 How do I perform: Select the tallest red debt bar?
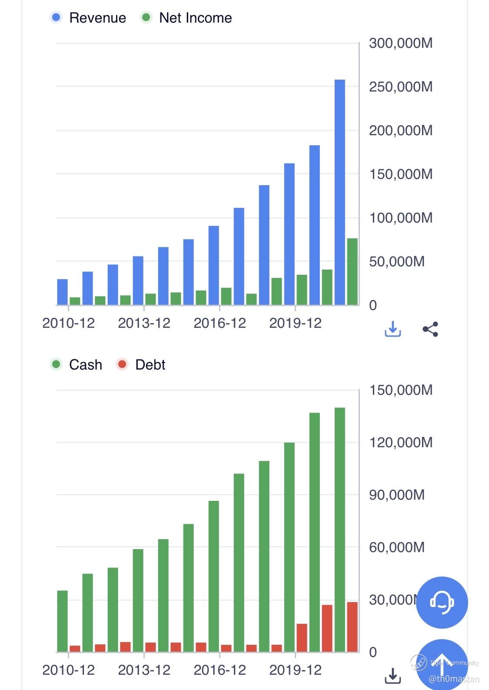352,627
